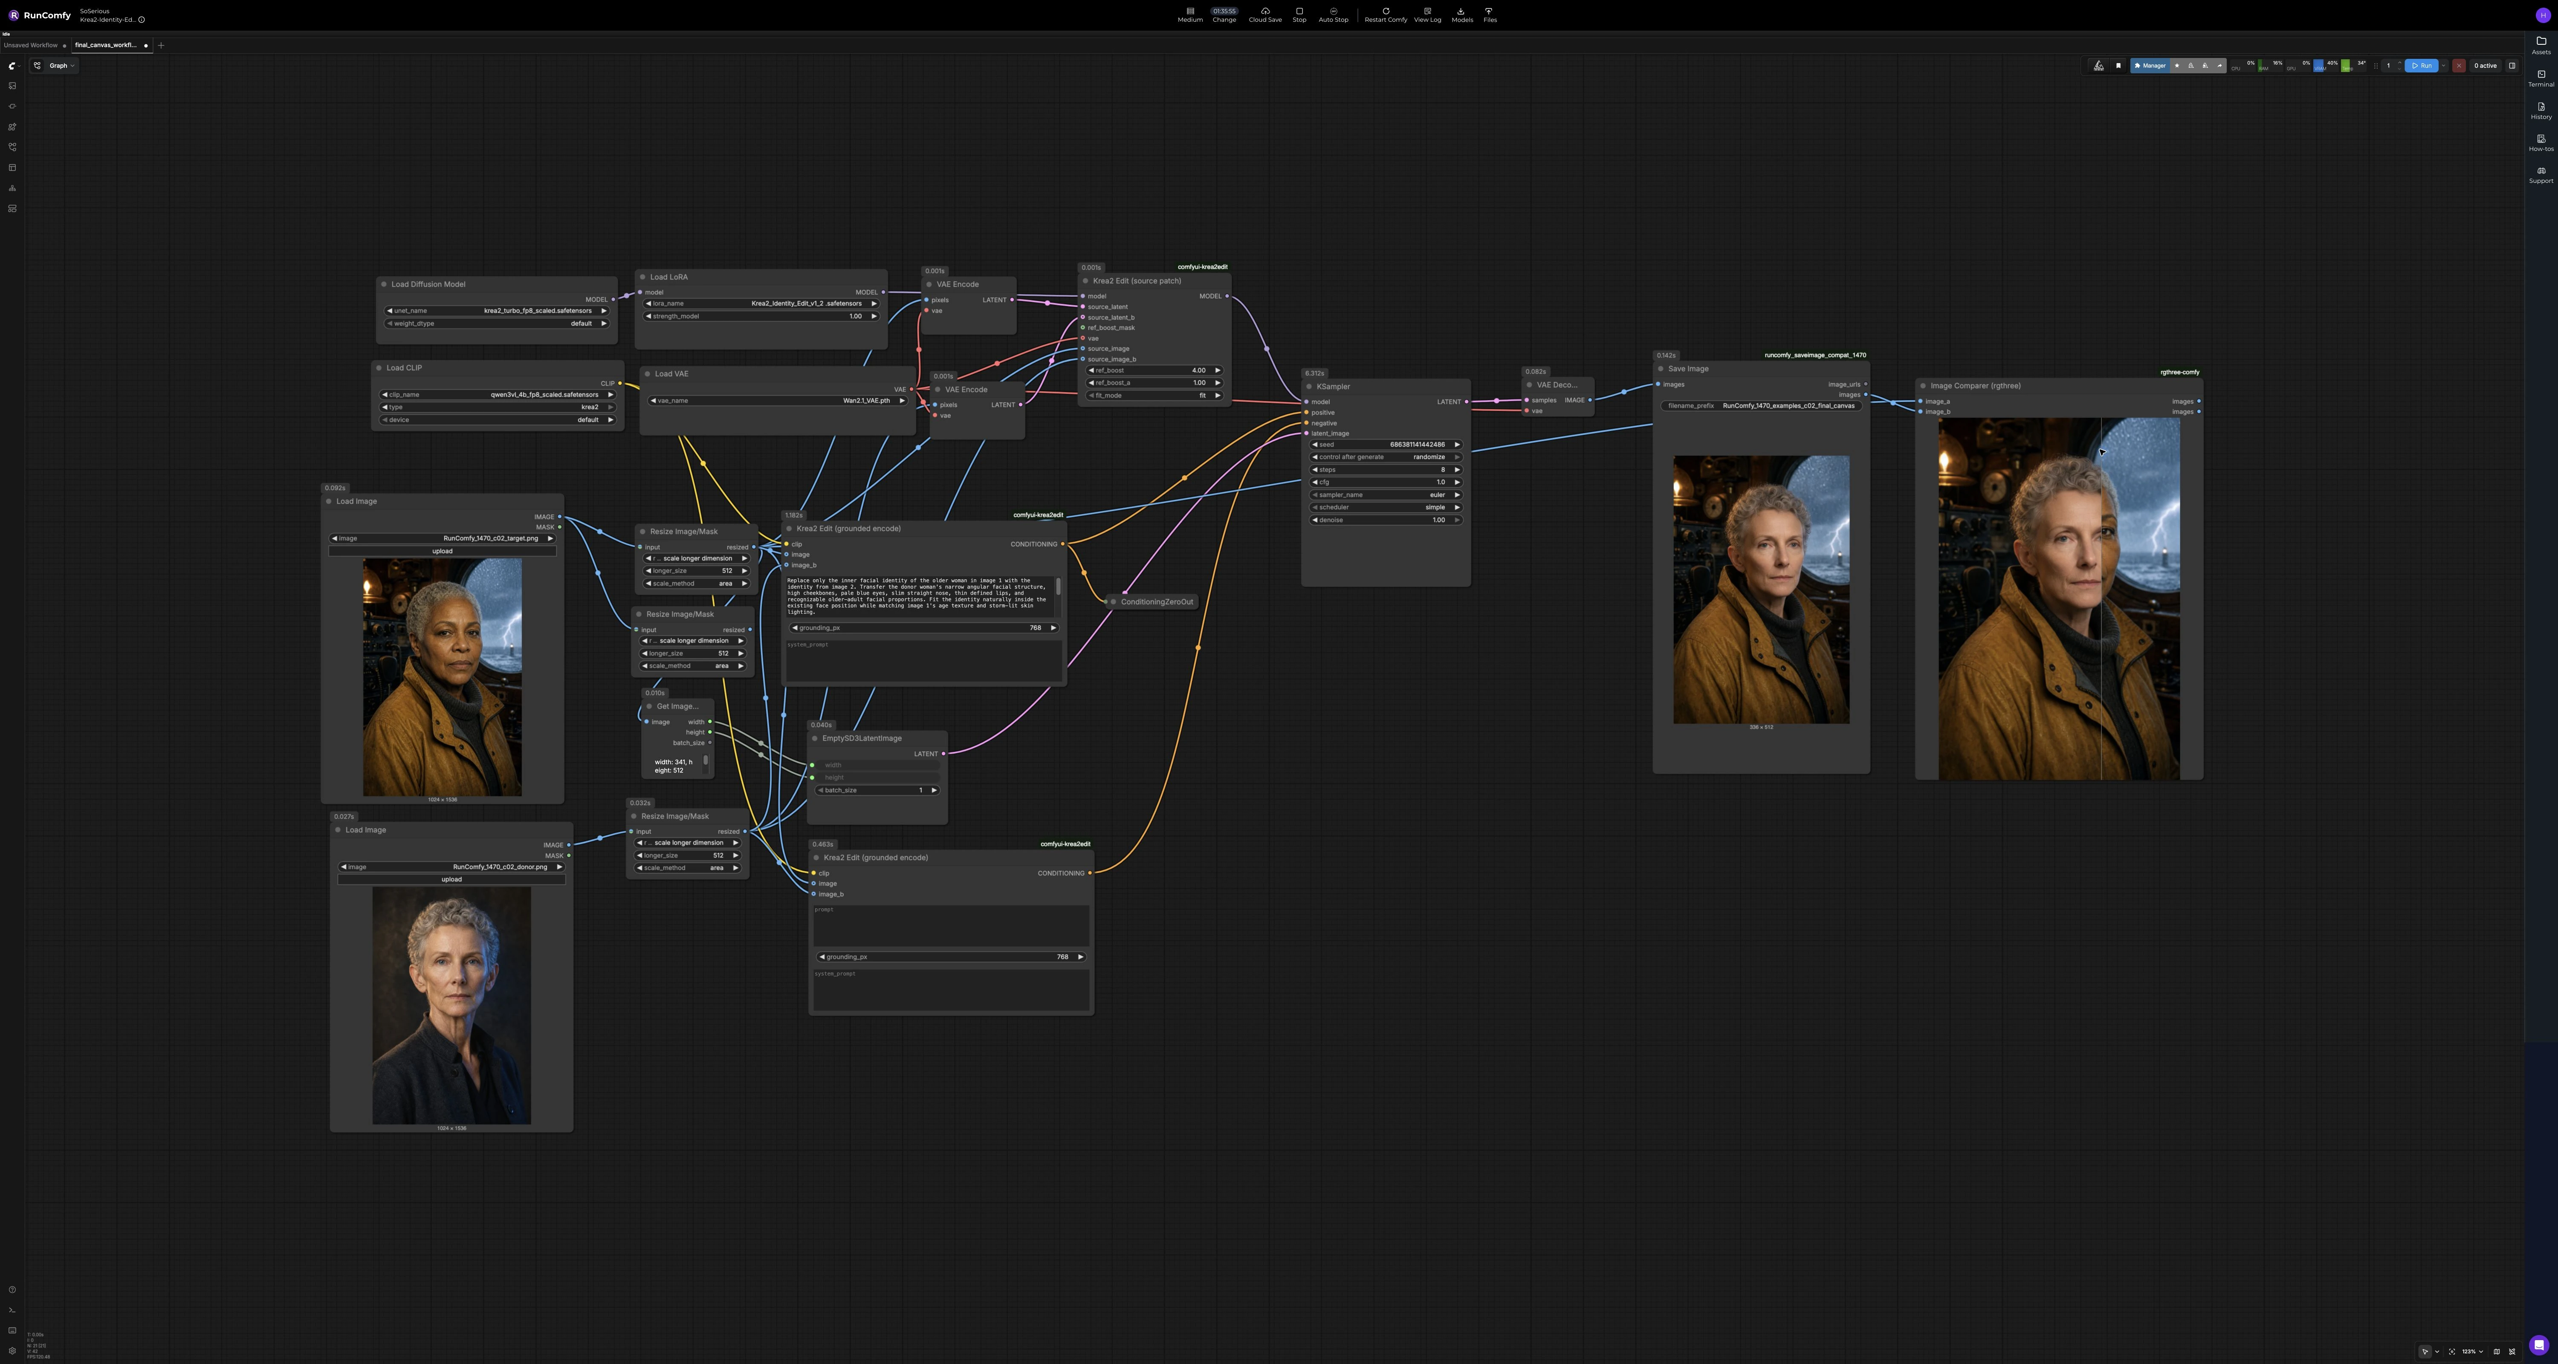The width and height of the screenshot is (2558, 1364).
Task: Click the 01:35:55 Change timer
Action: [1224, 15]
